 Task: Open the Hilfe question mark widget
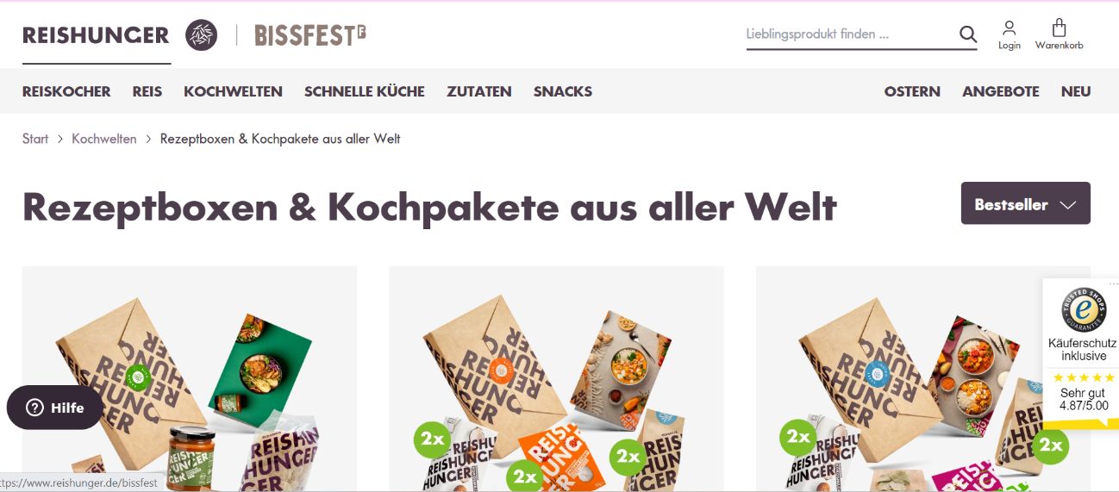coord(55,408)
